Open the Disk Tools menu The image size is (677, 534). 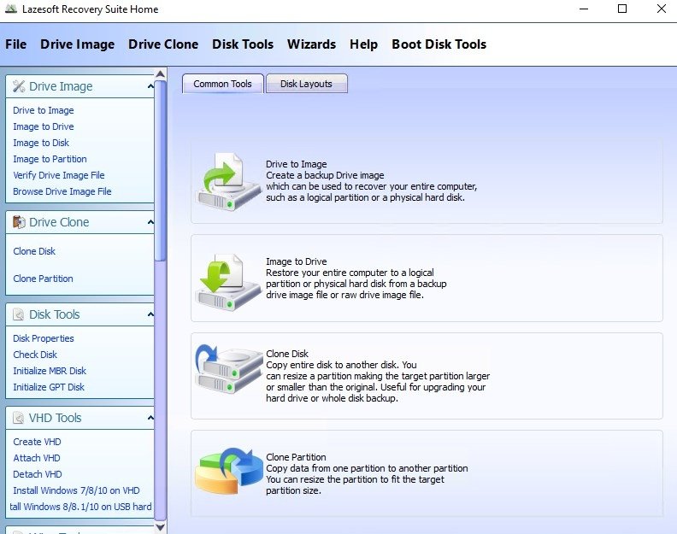[x=243, y=44]
